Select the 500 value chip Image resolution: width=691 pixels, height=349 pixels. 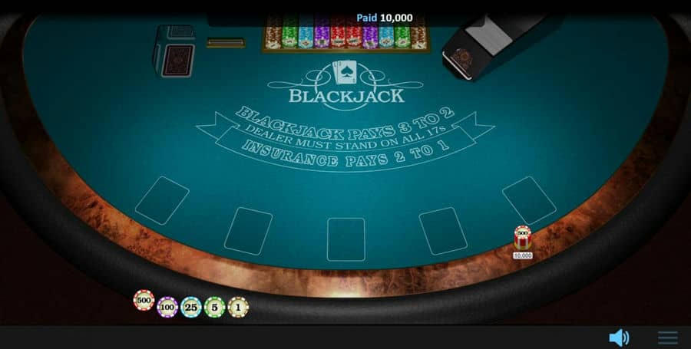144,300
